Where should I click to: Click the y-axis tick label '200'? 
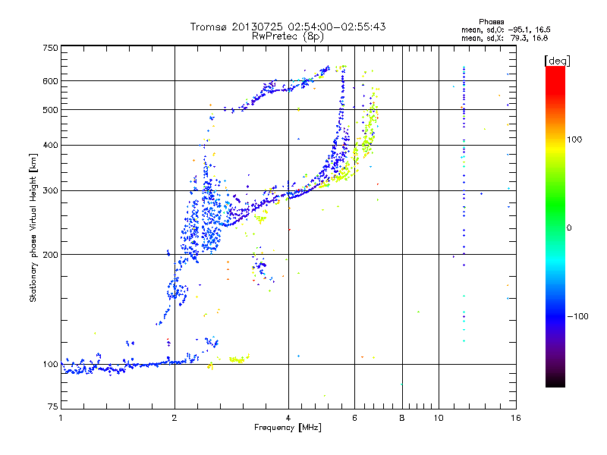[51, 255]
